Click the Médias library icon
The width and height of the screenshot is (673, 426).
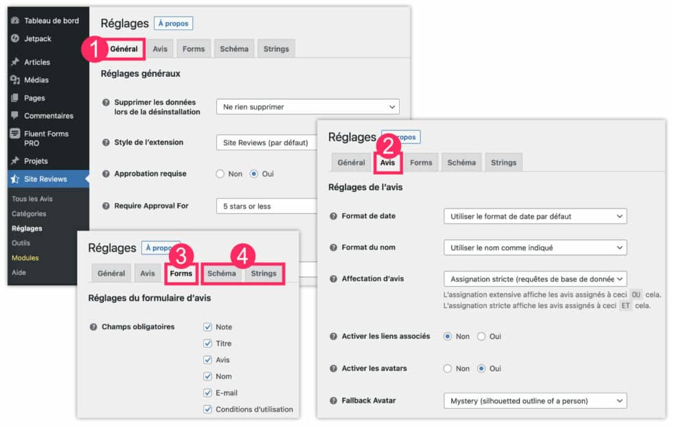point(15,80)
